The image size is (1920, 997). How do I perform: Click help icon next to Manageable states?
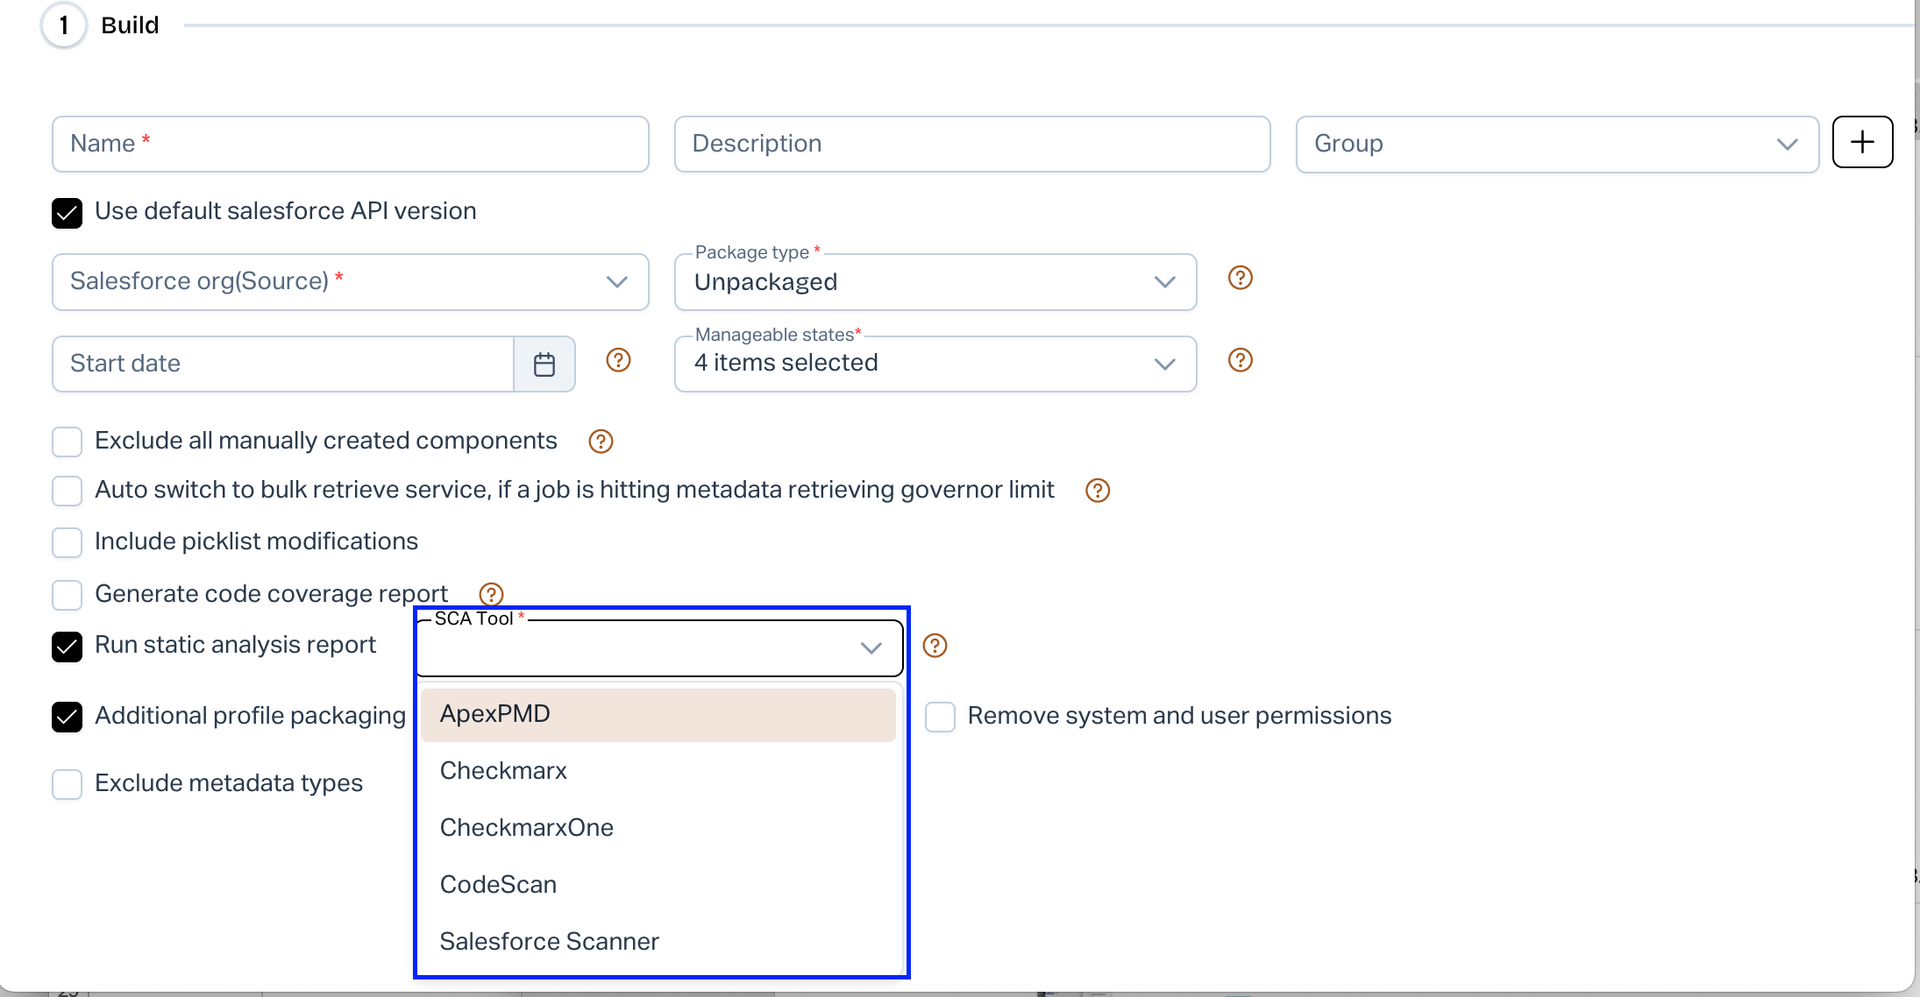(x=1240, y=360)
